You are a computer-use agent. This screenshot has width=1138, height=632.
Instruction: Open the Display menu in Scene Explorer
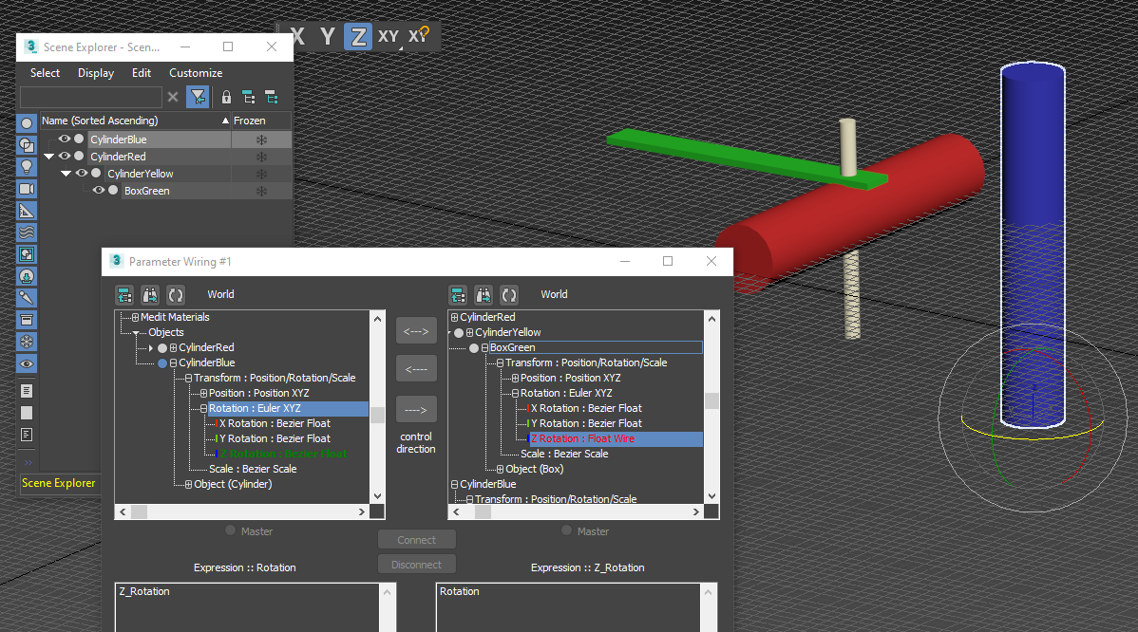tap(95, 72)
